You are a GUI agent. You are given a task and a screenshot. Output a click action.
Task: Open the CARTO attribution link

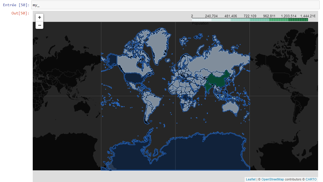[x=311, y=179]
